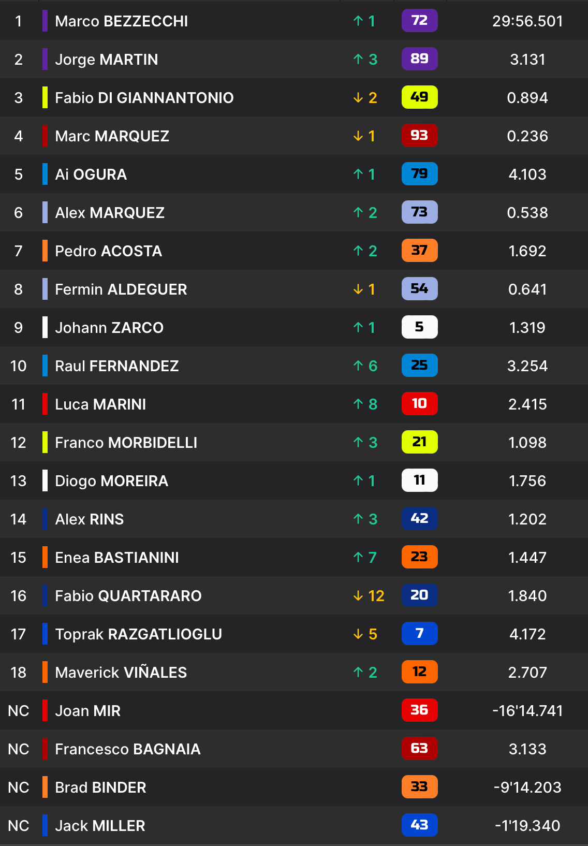Click the down arrow in Razgatlioglu's row
Screen dimensions: 588x846
click(x=358, y=634)
